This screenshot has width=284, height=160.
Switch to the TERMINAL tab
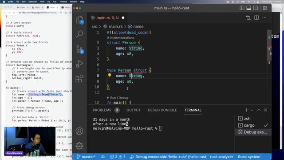193,110
